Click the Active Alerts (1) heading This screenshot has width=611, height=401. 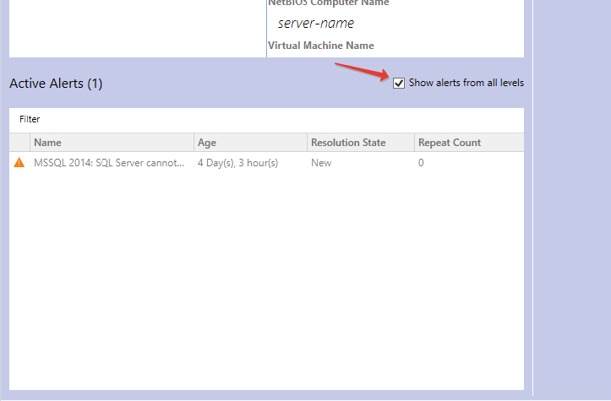pyautogui.click(x=56, y=84)
